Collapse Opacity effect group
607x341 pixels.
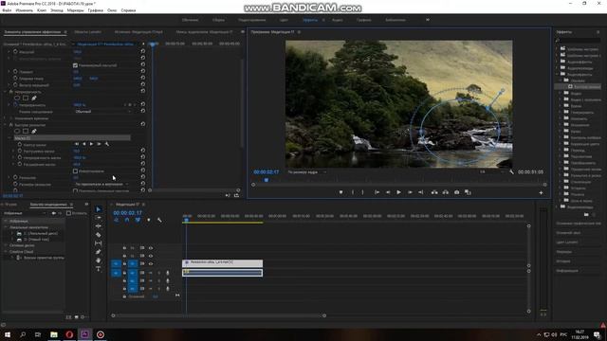6,92
